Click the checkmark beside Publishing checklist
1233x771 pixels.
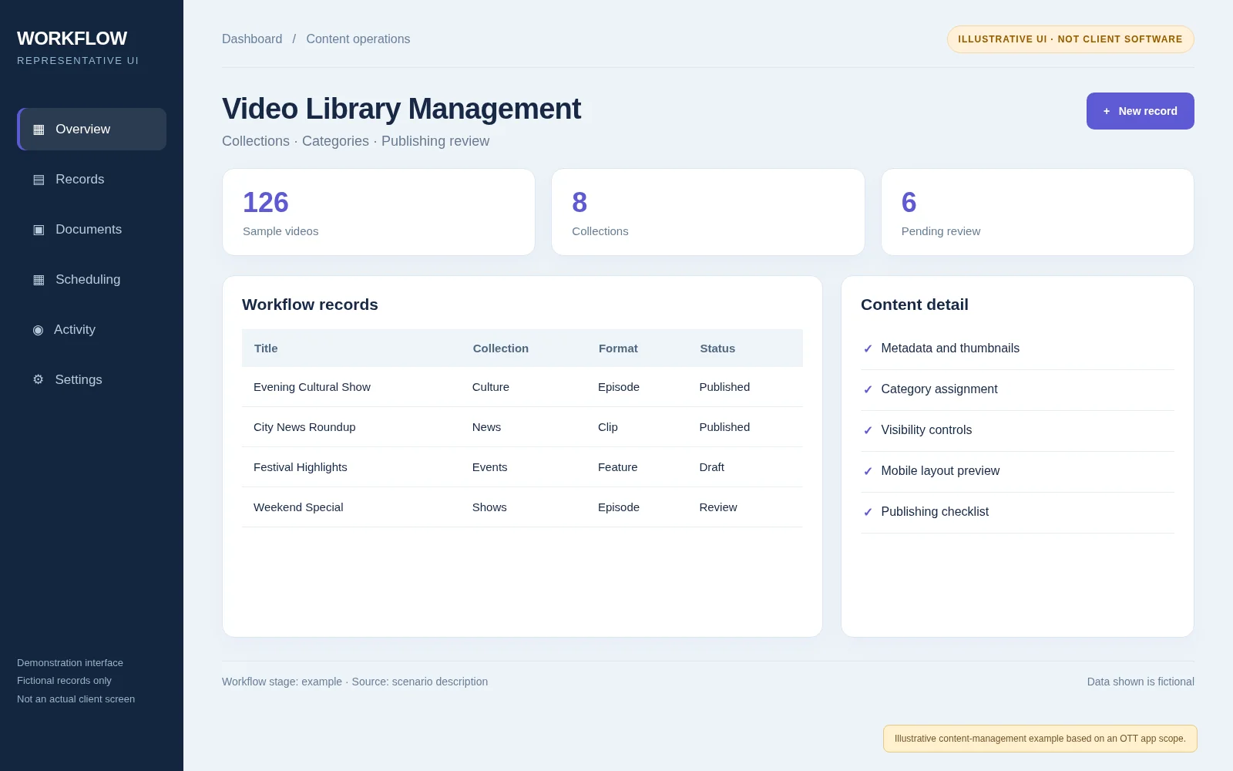click(x=868, y=512)
